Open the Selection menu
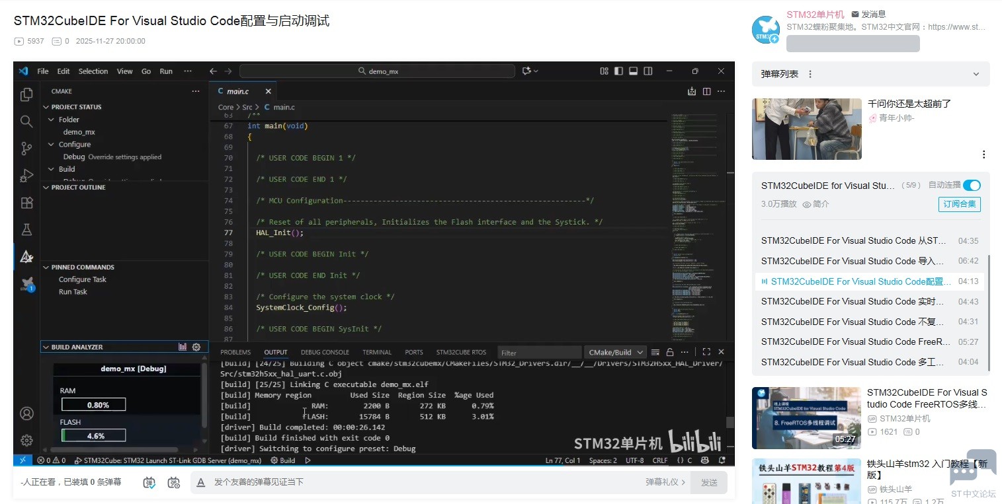This screenshot has width=1002, height=504. tap(93, 71)
